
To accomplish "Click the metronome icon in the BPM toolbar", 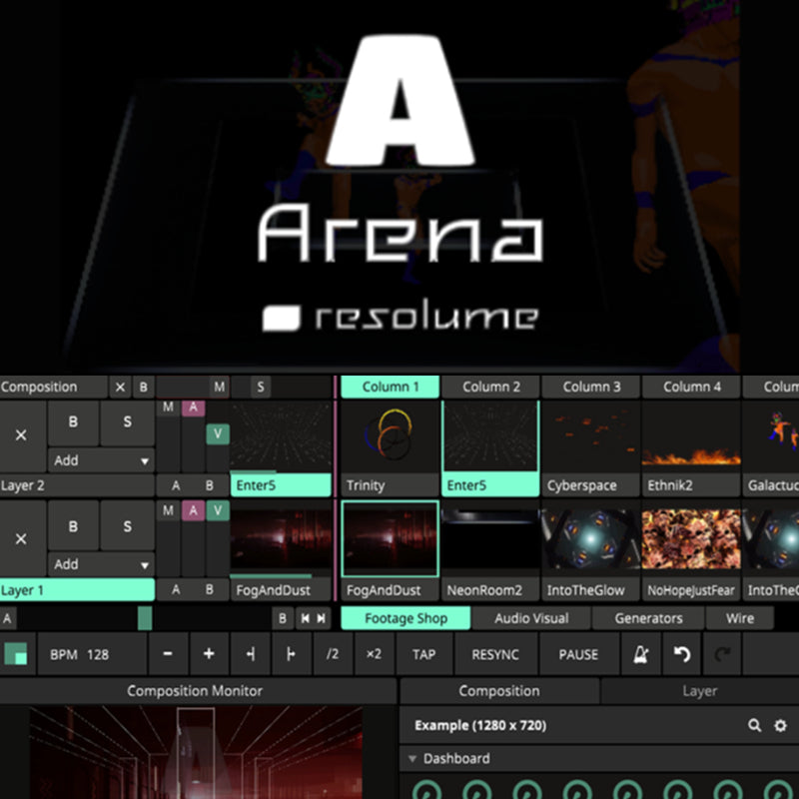I will click(640, 654).
